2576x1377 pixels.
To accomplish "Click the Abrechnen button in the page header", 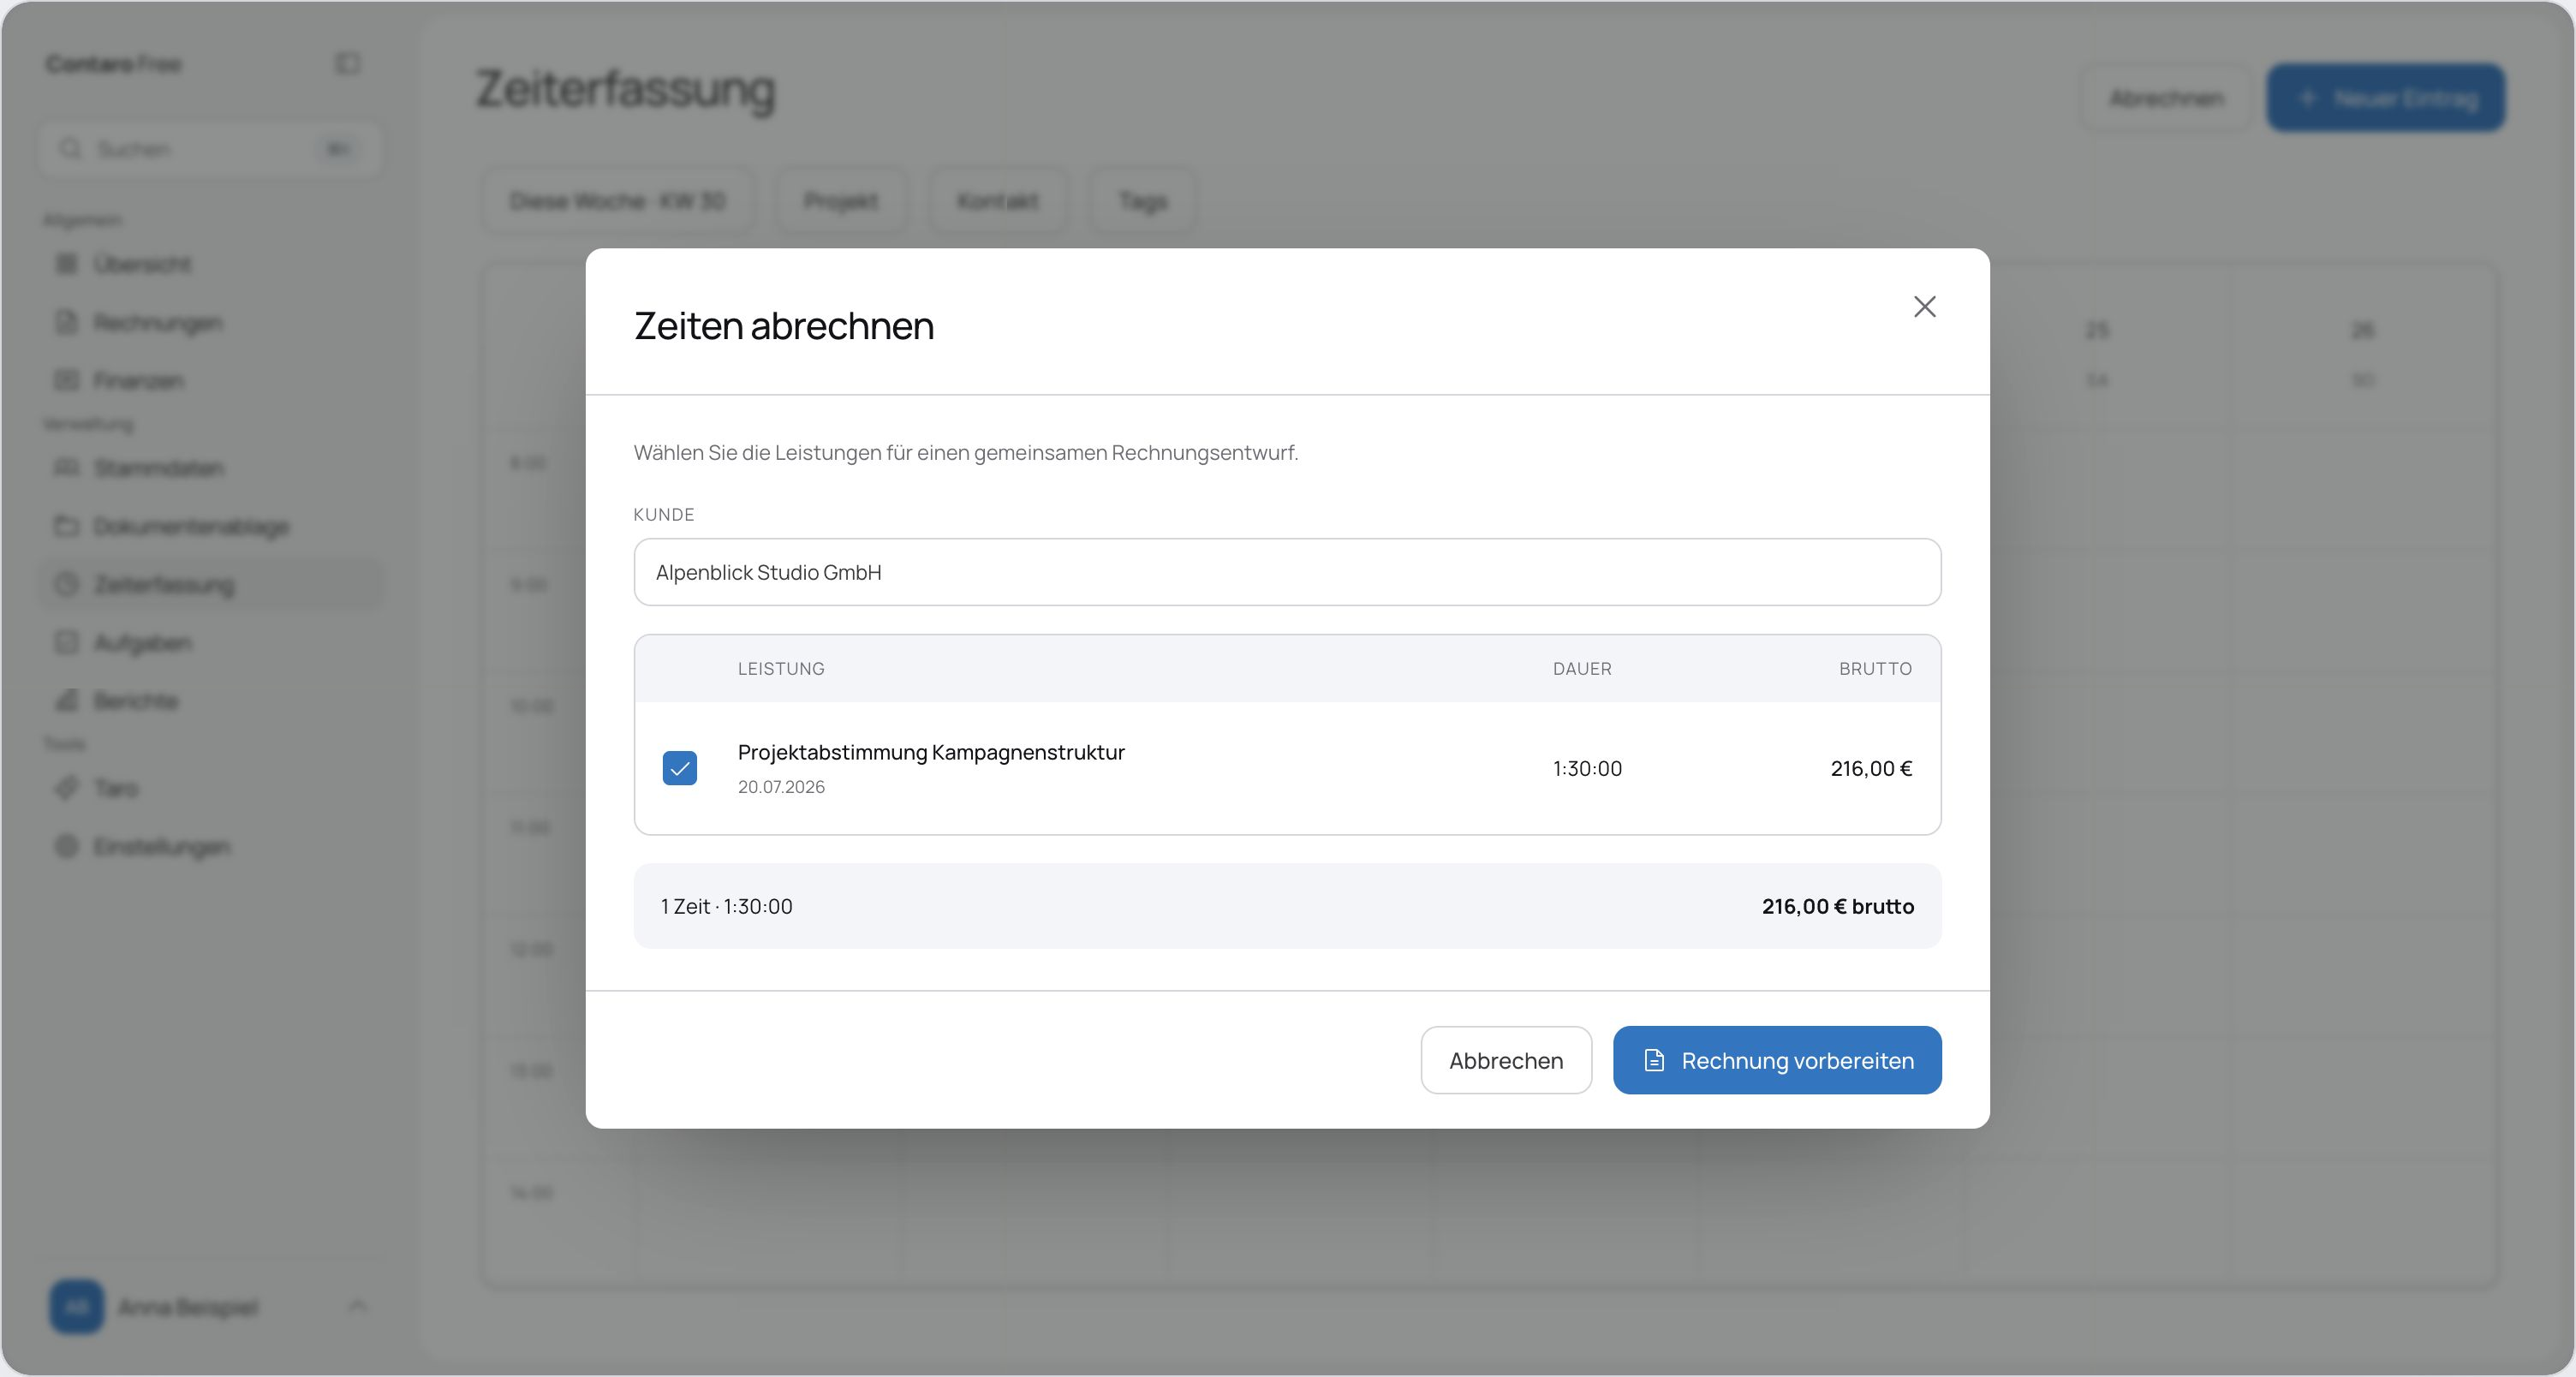I will (2166, 98).
